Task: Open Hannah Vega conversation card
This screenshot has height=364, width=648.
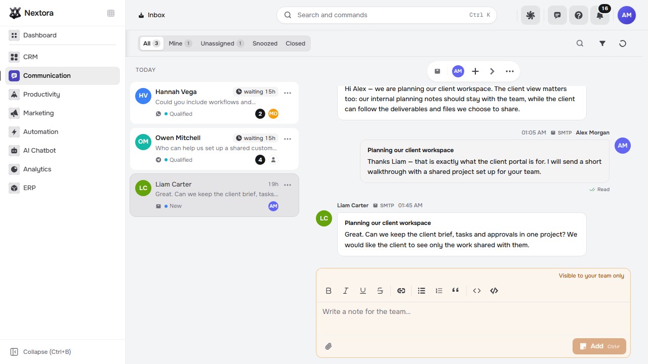Action: (214, 103)
